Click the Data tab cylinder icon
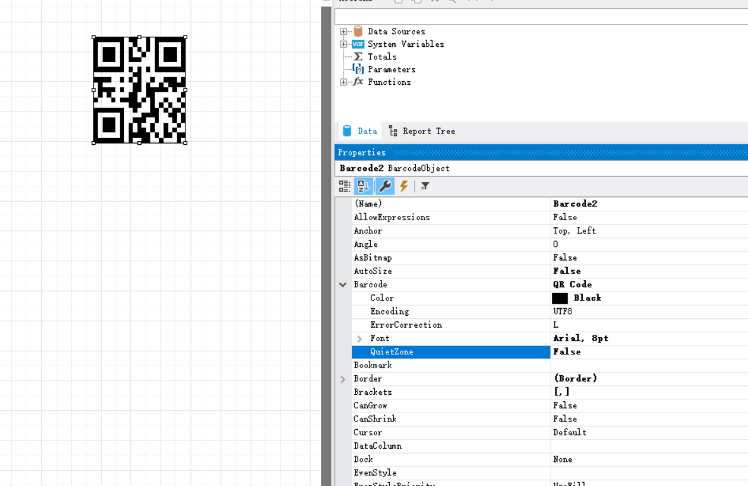Screen dimensions: 748x486 (x=347, y=131)
